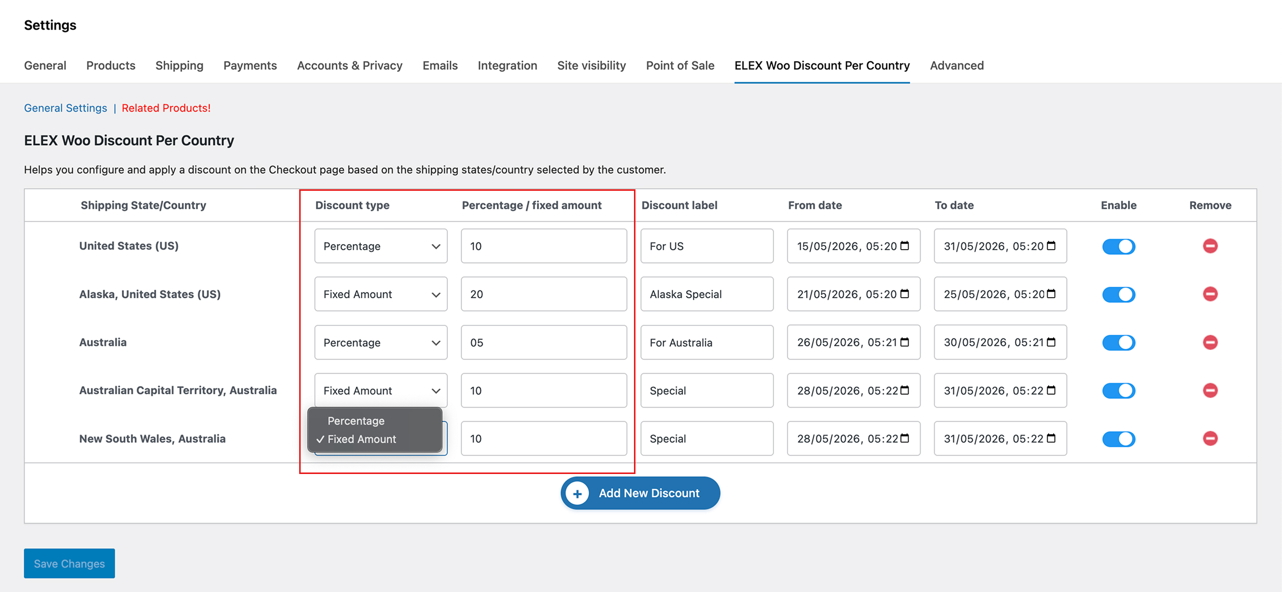Viewport: 1282px width, 592px height.
Task: Toggle the Australian Capital Territory enable switch
Action: point(1118,391)
